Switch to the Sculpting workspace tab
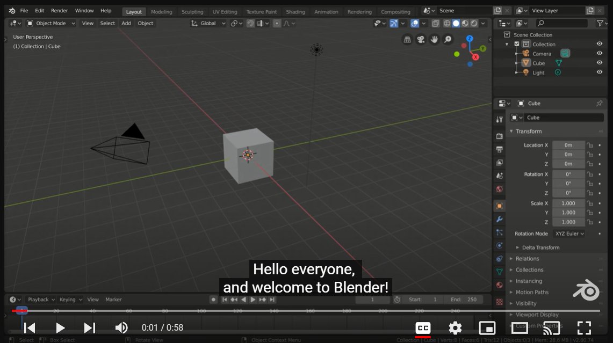Screen dimensions: 613x343 [x=192, y=12]
